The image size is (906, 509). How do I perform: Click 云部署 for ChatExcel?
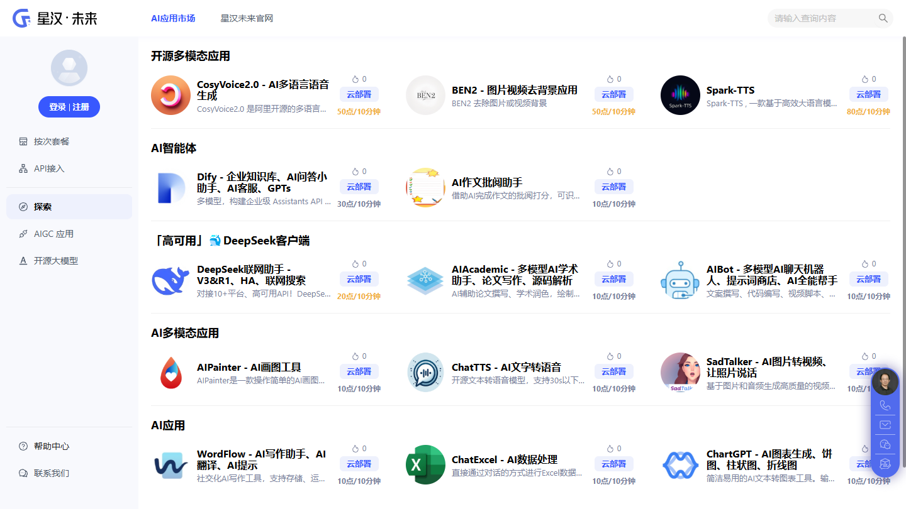[x=613, y=464]
